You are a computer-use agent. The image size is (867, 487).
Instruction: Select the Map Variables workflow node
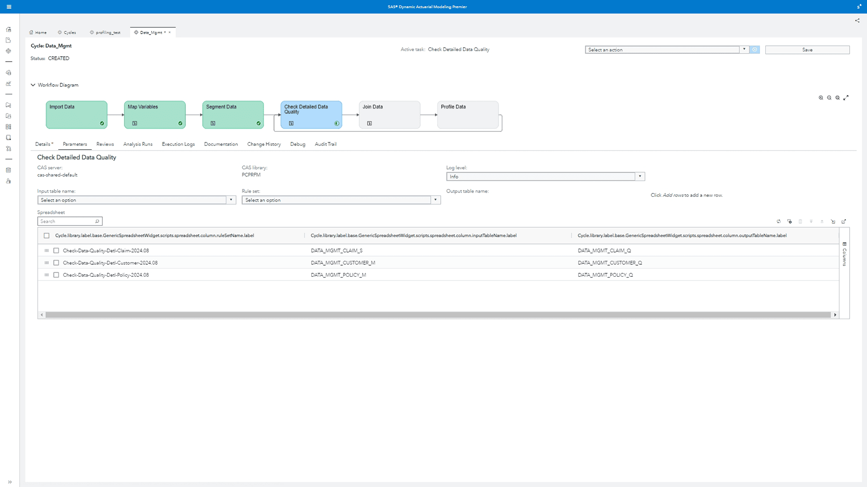pos(155,115)
